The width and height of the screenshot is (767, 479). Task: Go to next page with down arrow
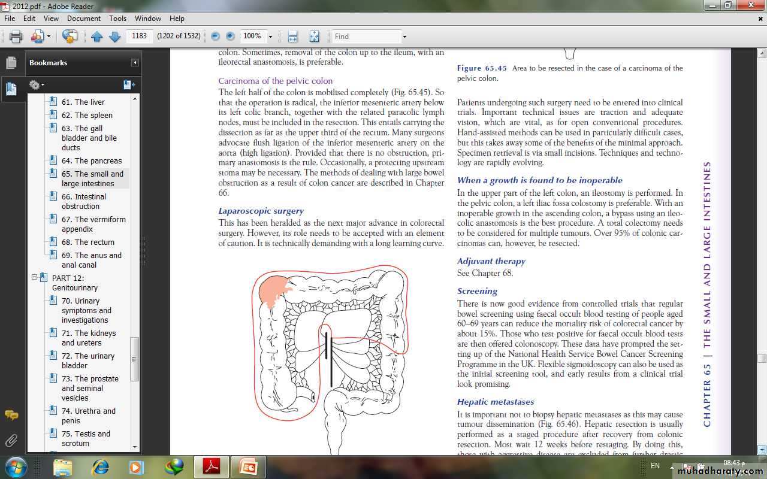115,37
